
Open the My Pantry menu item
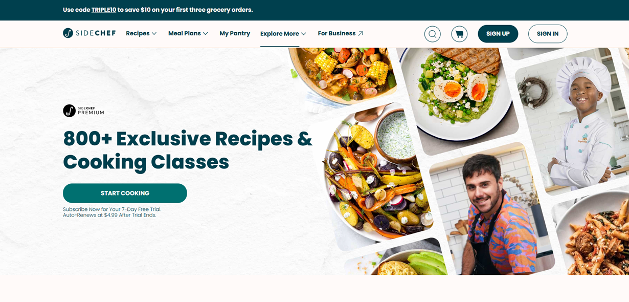pyautogui.click(x=235, y=33)
